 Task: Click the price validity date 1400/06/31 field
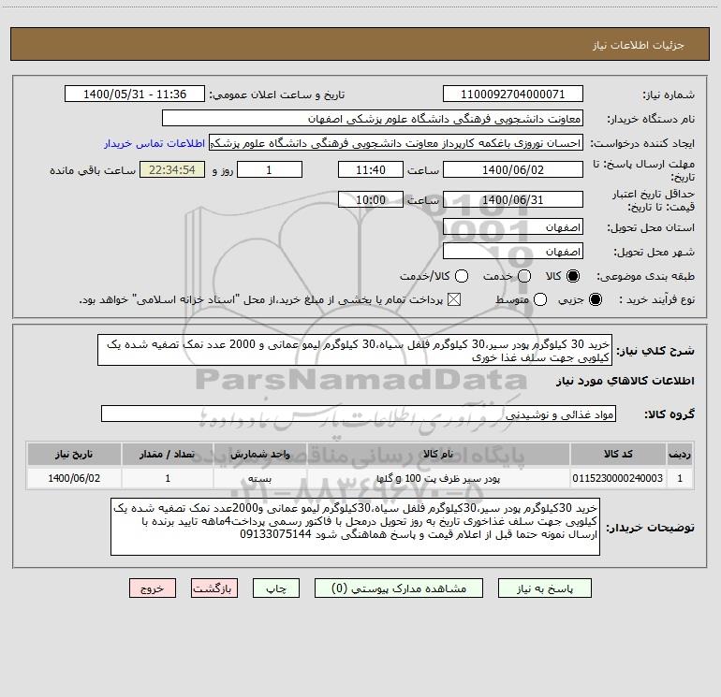pyautogui.click(x=513, y=200)
